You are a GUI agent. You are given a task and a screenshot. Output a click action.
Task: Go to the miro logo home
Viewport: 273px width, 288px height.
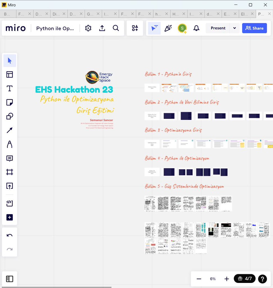16,28
